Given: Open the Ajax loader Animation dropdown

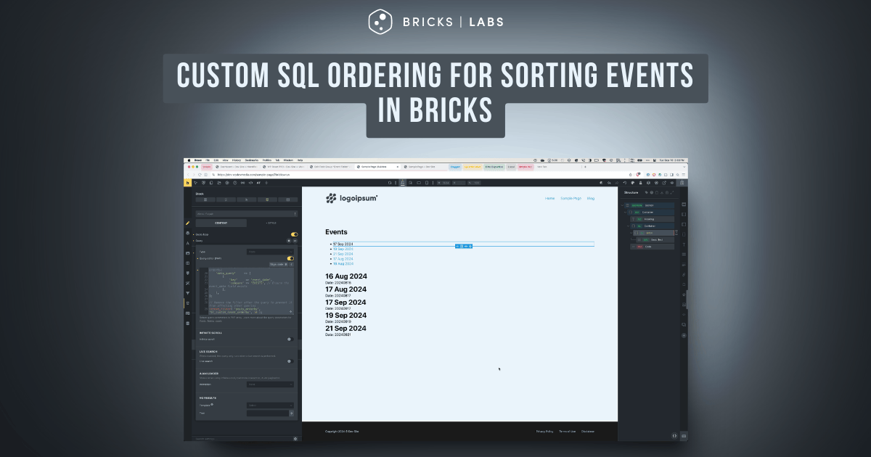Looking at the screenshot, I should pyautogui.click(x=270, y=384).
